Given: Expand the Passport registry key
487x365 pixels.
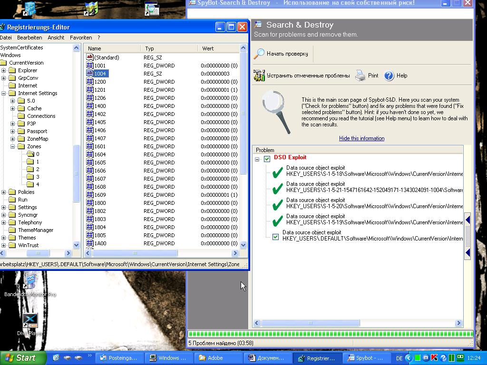Looking at the screenshot, I should tap(13, 131).
